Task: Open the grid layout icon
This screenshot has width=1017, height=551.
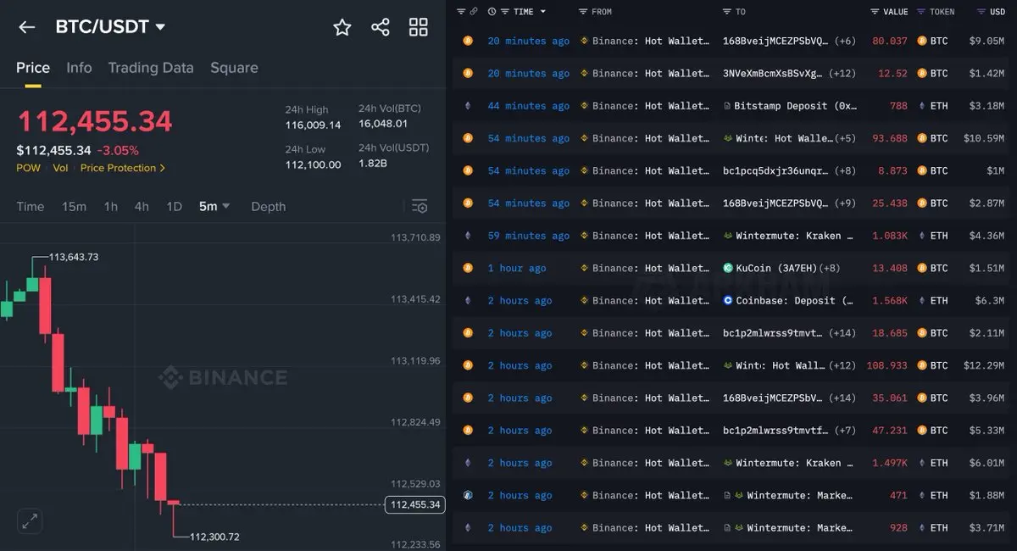Action: click(x=419, y=27)
